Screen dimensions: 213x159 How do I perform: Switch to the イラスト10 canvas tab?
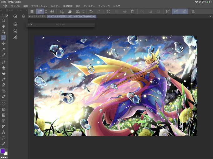(x=72, y=16)
